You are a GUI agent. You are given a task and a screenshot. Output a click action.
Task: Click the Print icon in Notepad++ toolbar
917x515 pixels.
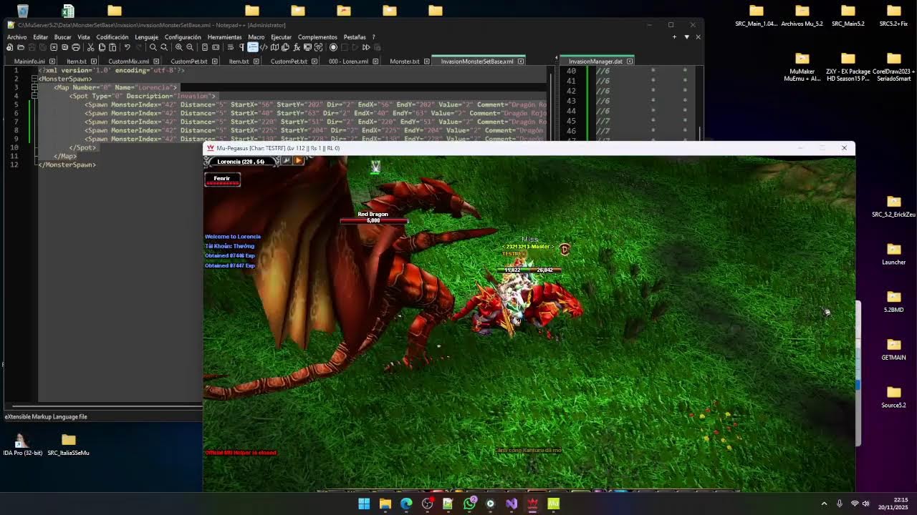point(76,47)
